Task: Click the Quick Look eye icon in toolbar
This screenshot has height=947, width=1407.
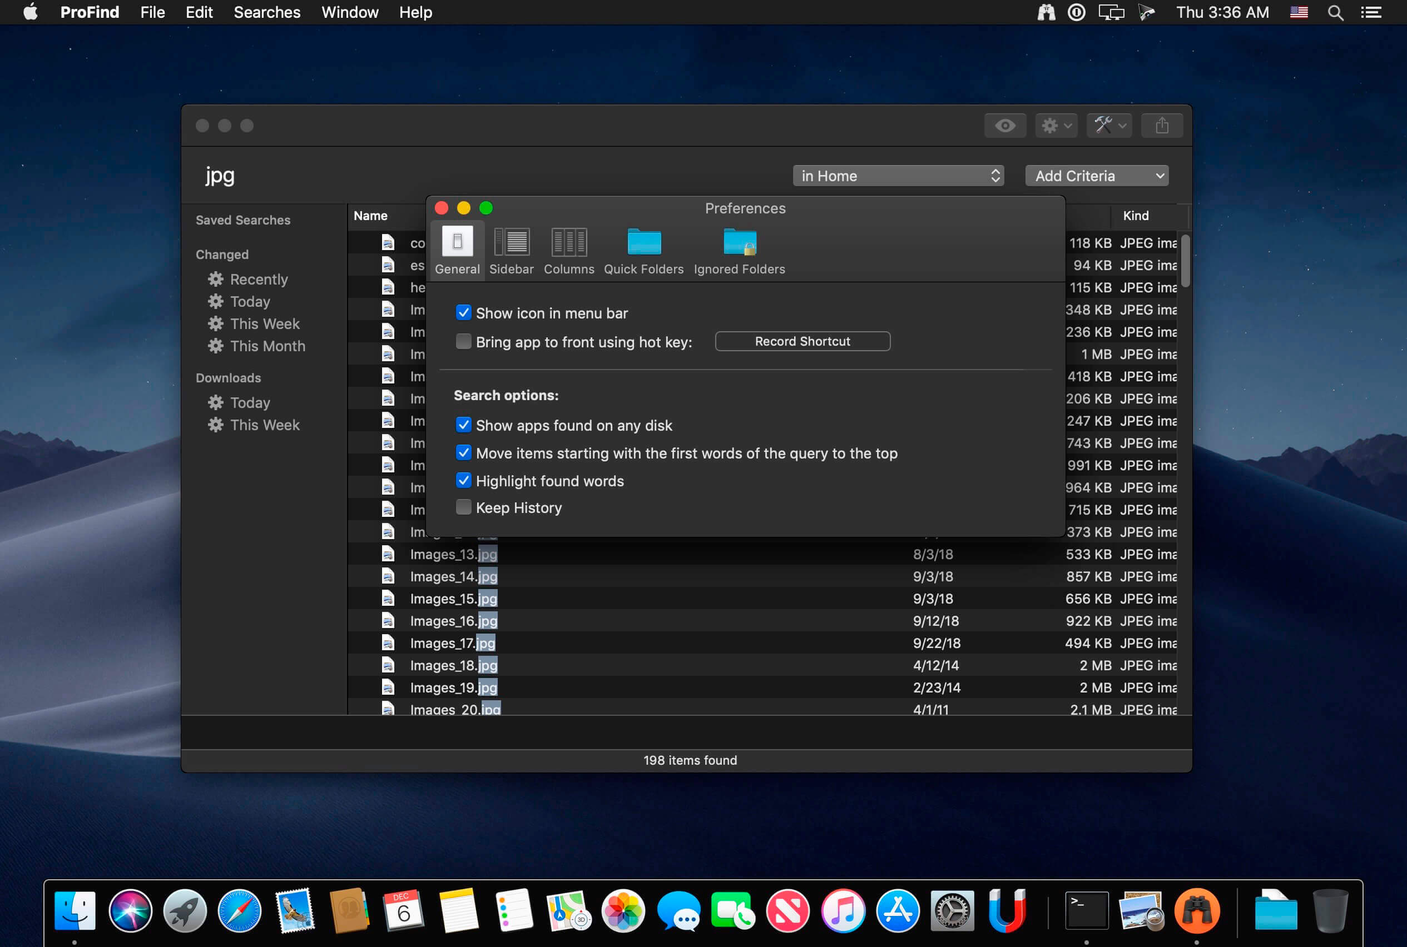Action: (1005, 125)
